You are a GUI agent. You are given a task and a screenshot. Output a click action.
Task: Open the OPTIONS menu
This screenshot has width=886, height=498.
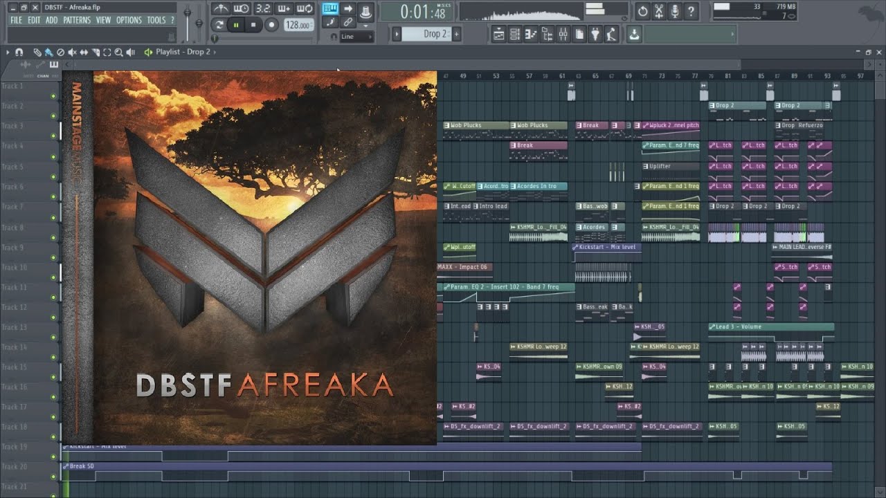pyautogui.click(x=129, y=20)
